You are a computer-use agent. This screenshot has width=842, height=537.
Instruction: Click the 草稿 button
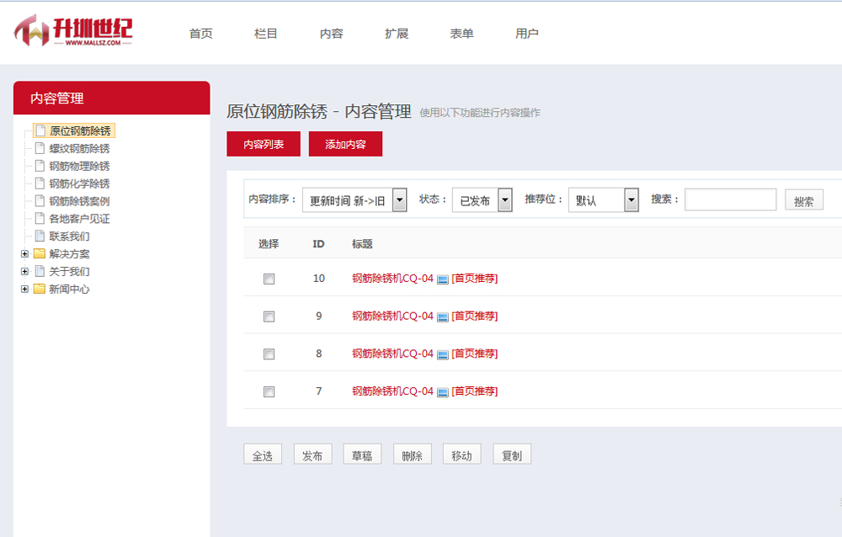[362, 455]
